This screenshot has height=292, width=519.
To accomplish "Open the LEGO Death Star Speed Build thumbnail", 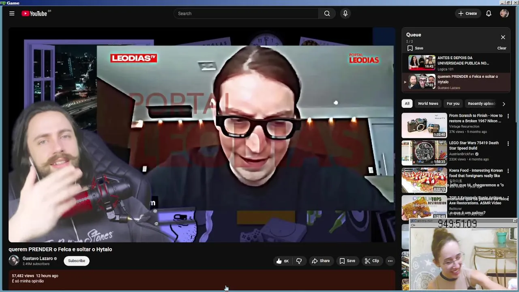I will coord(424,153).
